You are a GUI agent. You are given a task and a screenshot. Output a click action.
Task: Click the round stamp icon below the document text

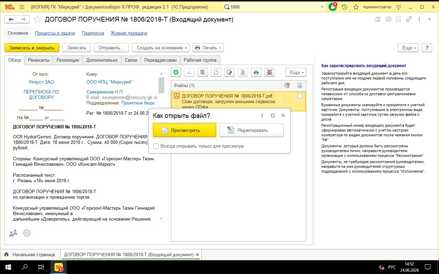(x=27, y=233)
